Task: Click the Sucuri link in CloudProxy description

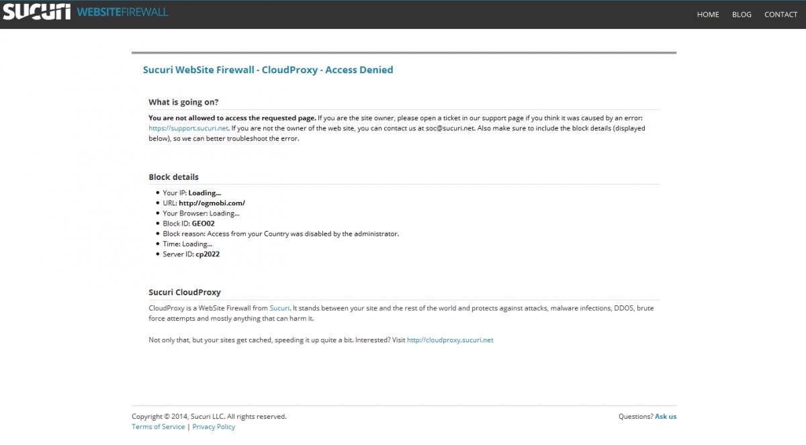Action: (279, 308)
